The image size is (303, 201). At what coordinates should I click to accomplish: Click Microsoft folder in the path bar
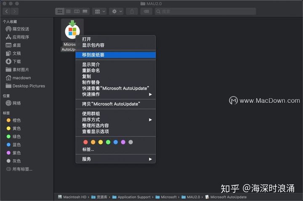pyautogui.click(x=166, y=197)
